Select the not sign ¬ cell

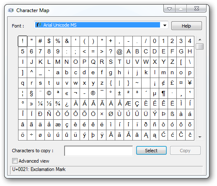coord(75,93)
